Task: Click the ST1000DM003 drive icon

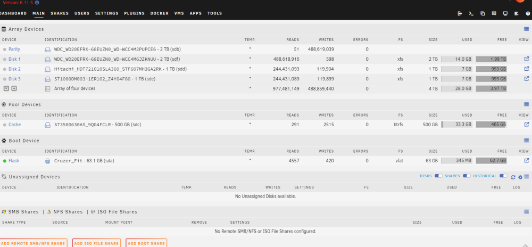Action: pyautogui.click(x=47, y=79)
